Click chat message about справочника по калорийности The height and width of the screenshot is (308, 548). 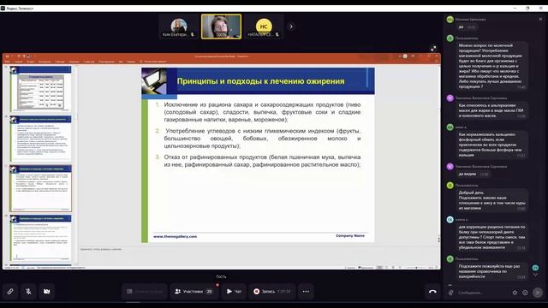click(491, 271)
